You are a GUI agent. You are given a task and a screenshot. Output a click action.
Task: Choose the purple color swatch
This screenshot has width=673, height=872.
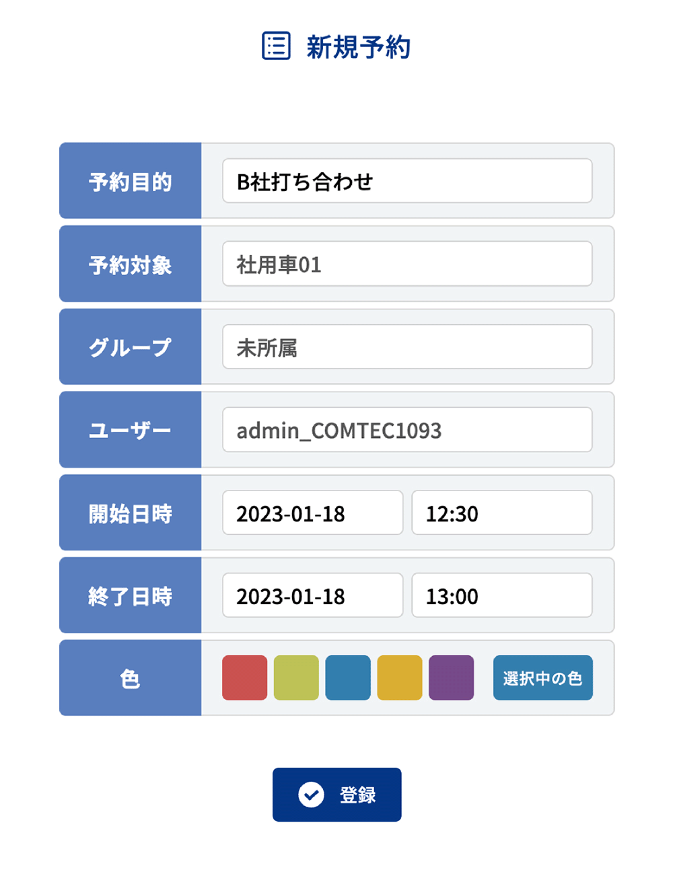tap(451, 678)
